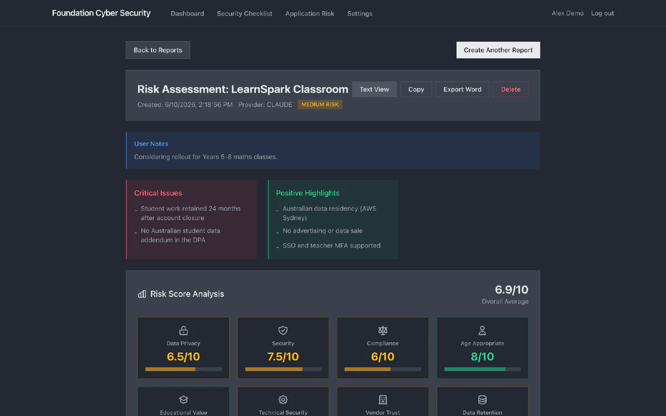Click the Age Appropriate person icon
666x416 pixels.
point(482,331)
